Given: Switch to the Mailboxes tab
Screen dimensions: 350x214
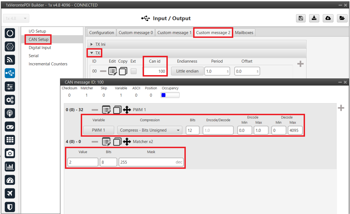Looking at the screenshot, I should (x=244, y=33).
